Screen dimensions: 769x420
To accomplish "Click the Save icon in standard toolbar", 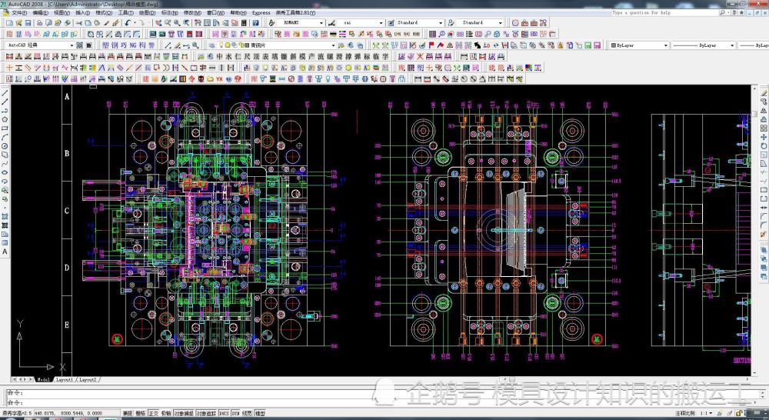I will pos(28,23).
